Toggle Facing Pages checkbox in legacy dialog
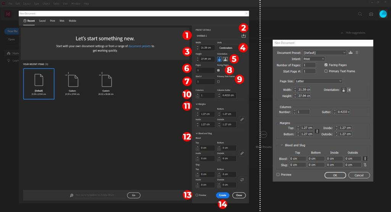 326,65
